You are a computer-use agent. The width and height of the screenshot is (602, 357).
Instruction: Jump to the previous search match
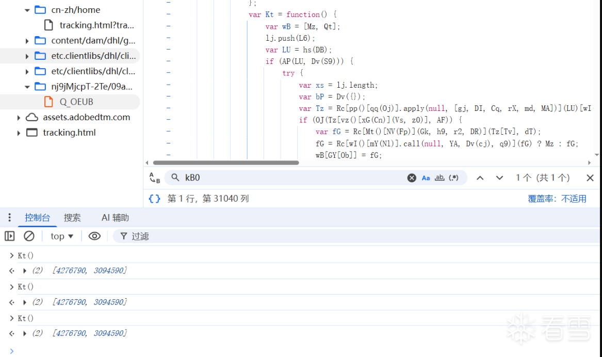coord(480,178)
